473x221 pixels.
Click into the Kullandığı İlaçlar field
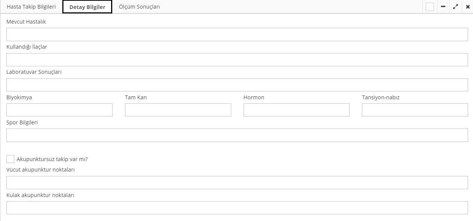[x=237, y=60]
